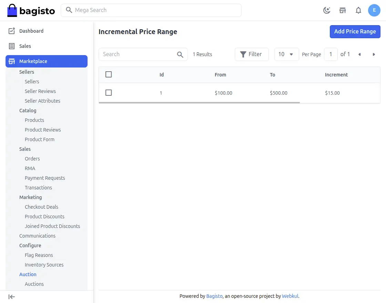The height and width of the screenshot is (303, 386).
Task: Open the storefront shop icon
Action: click(x=343, y=10)
